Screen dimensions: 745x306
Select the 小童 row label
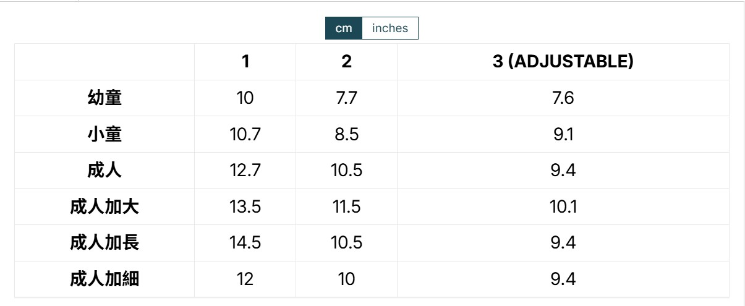coord(104,134)
